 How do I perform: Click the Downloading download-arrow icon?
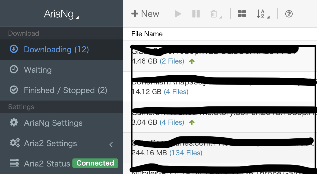click(14, 49)
